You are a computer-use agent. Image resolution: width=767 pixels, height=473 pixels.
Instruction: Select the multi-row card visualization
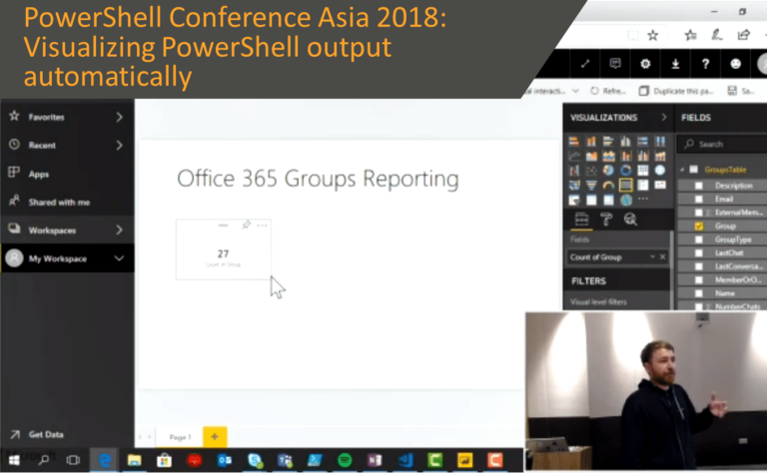643,186
